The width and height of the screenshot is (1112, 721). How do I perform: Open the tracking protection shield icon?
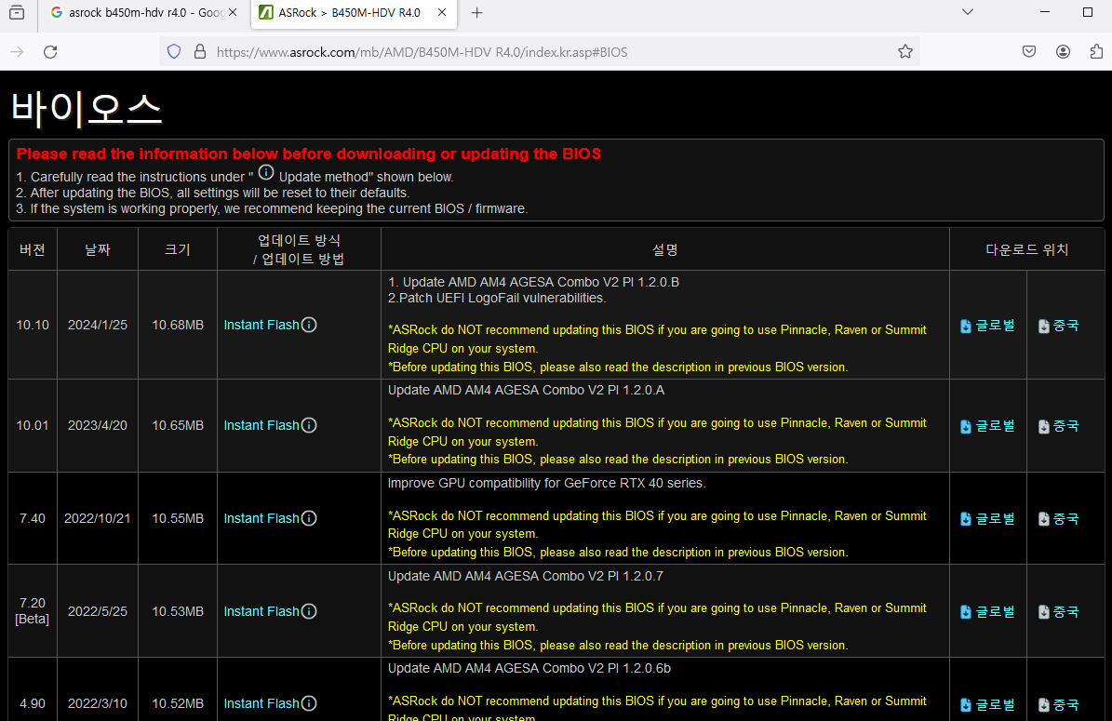click(x=174, y=52)
